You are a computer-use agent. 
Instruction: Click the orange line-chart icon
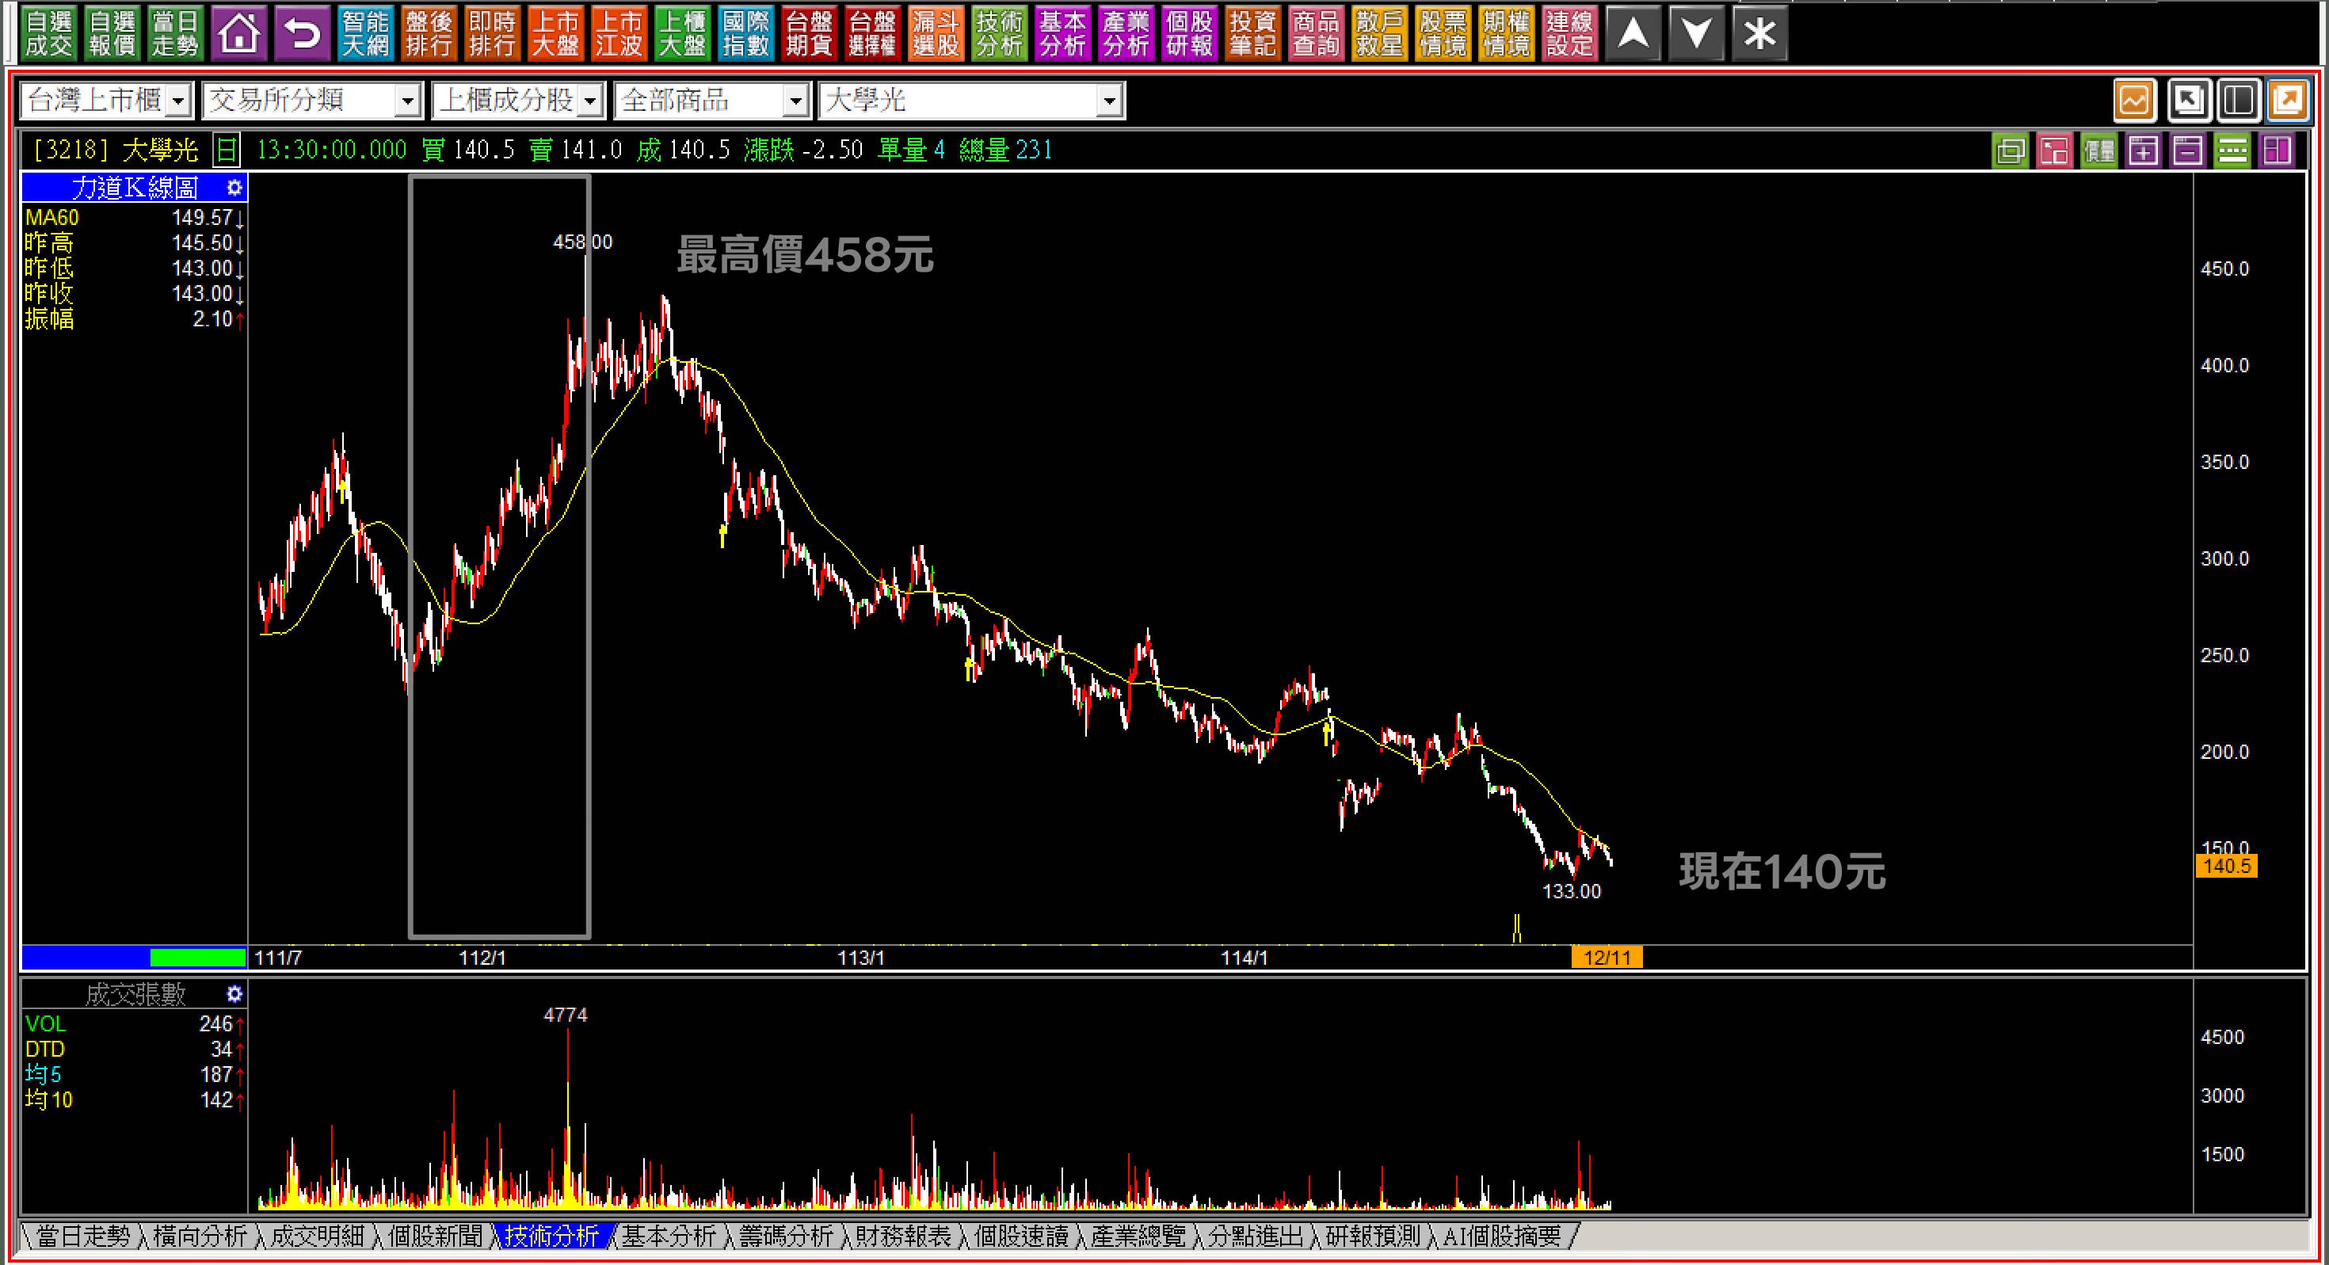(2135, 101)
